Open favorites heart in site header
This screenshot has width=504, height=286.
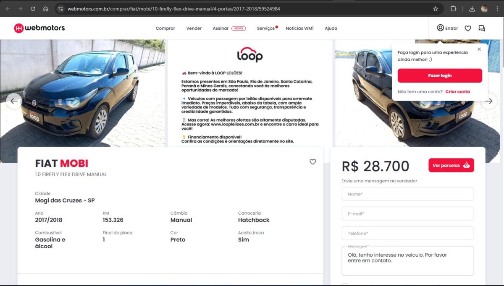click(x=468, y=28)
